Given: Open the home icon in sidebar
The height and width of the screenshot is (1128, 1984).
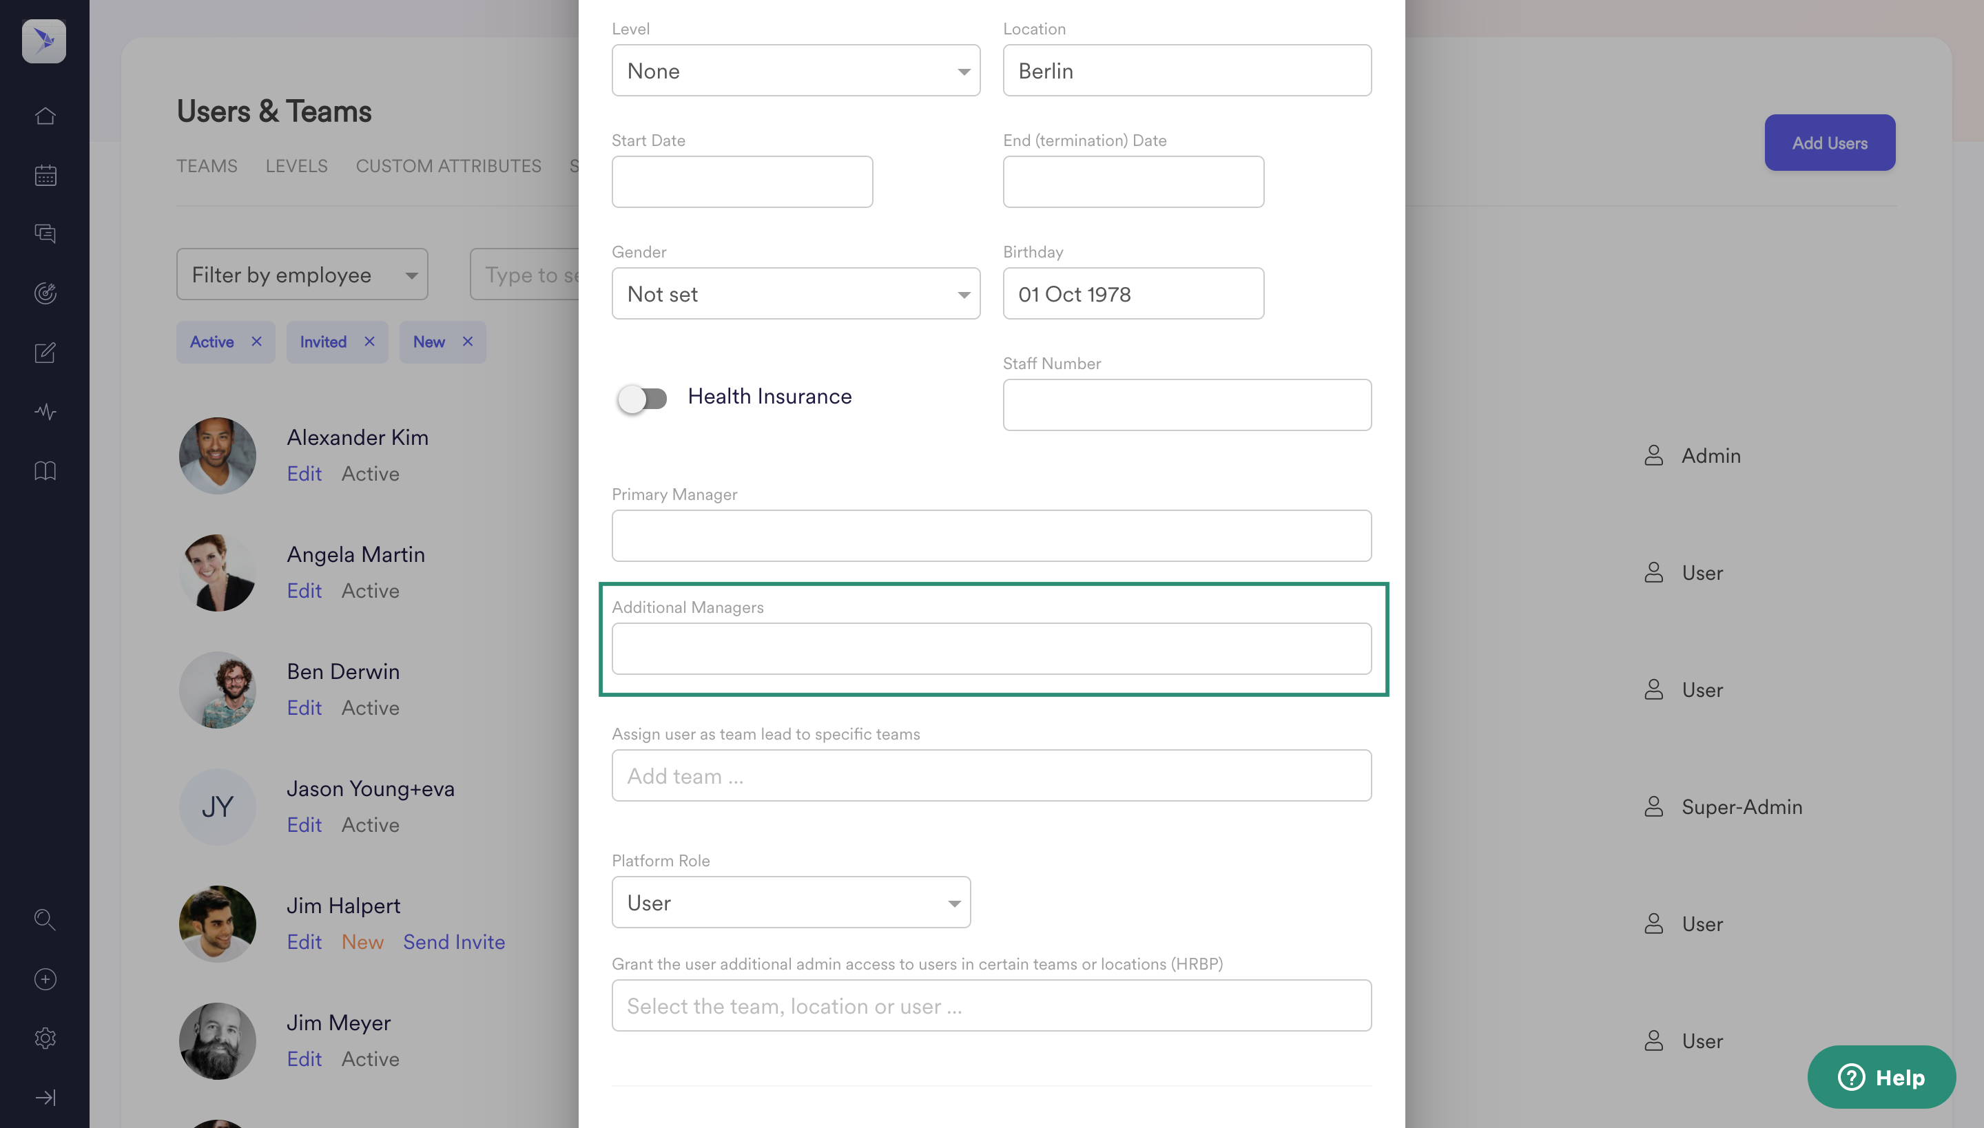Looking at the screenshot, I should 45,116.
